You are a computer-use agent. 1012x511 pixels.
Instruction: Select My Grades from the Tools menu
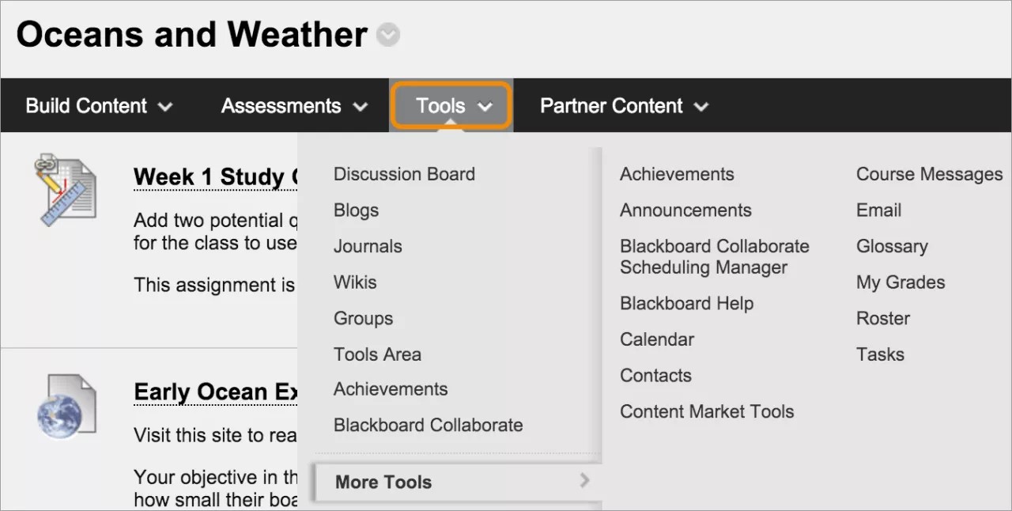[x=900, y=282]
